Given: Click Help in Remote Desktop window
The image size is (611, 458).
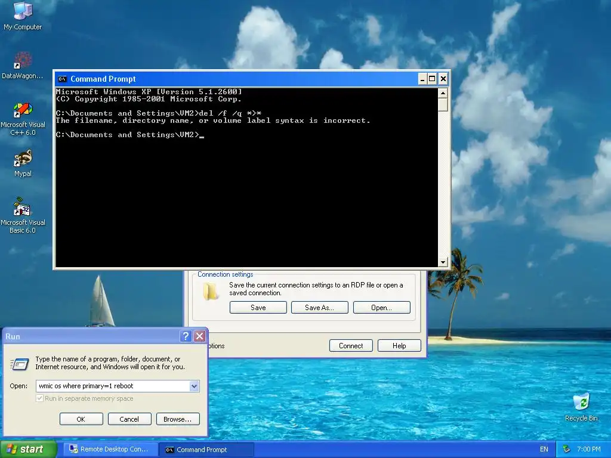Looking at the screenshot, I should 399,345.
